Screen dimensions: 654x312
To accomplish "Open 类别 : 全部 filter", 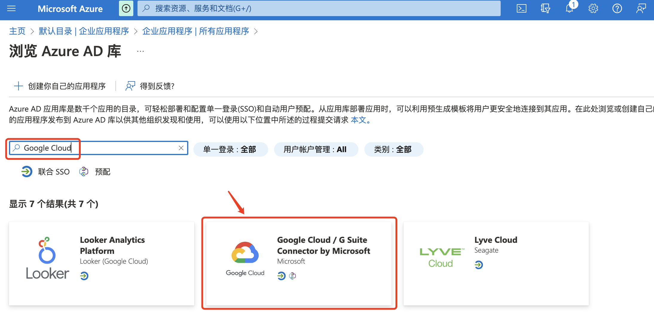I will [394, 149].
